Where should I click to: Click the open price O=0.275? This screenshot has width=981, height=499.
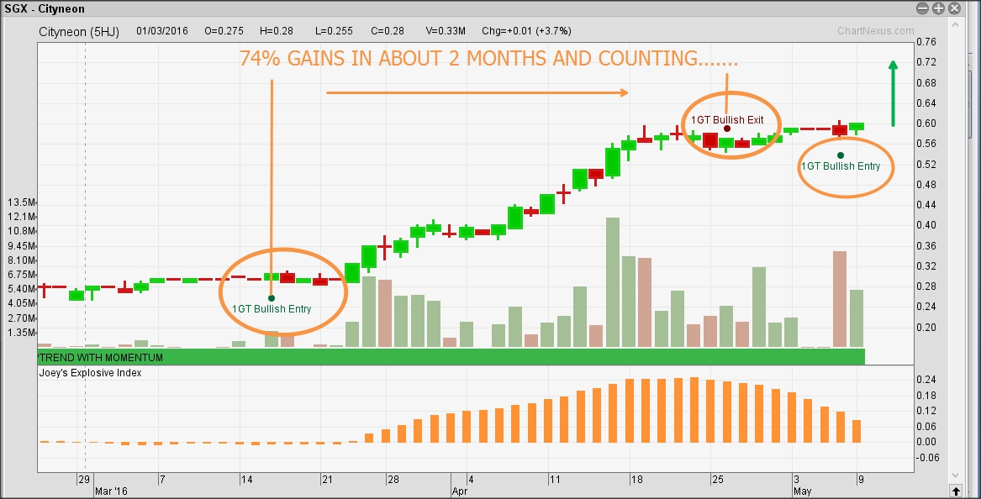tap(224, 30)
